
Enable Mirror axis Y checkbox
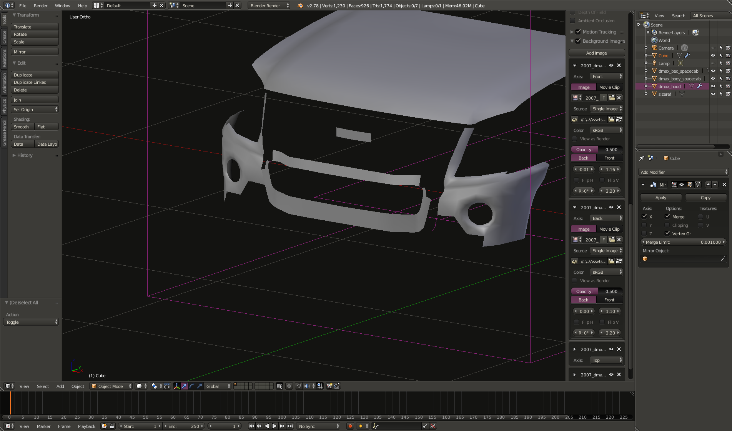click(644, 225)
